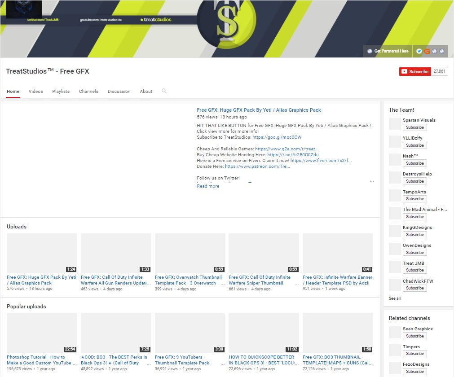Open the g2a.com cheap games link
454x377 pixels.
coord(287,149)
